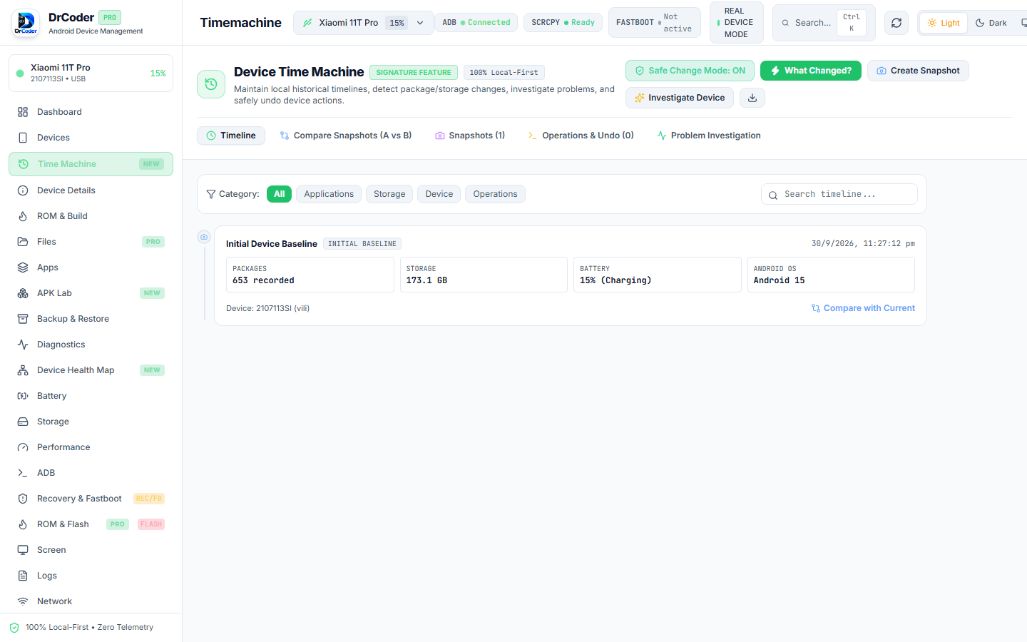Open Recovery & Fastboot page
Viewport: 1027px width, 642px height.
click(x=91, y=499)
